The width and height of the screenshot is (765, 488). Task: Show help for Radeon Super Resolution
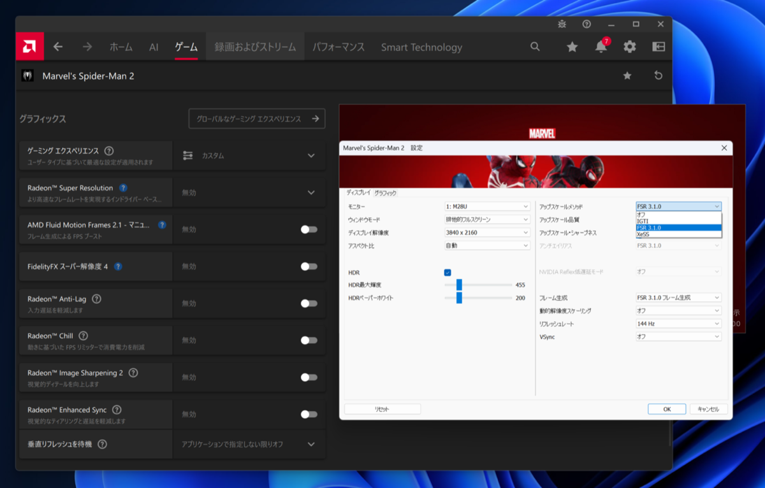(123, 188)
